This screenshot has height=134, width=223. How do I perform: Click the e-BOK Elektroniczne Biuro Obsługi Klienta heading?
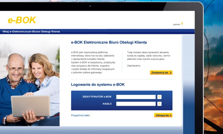click(x=109, y=42)
